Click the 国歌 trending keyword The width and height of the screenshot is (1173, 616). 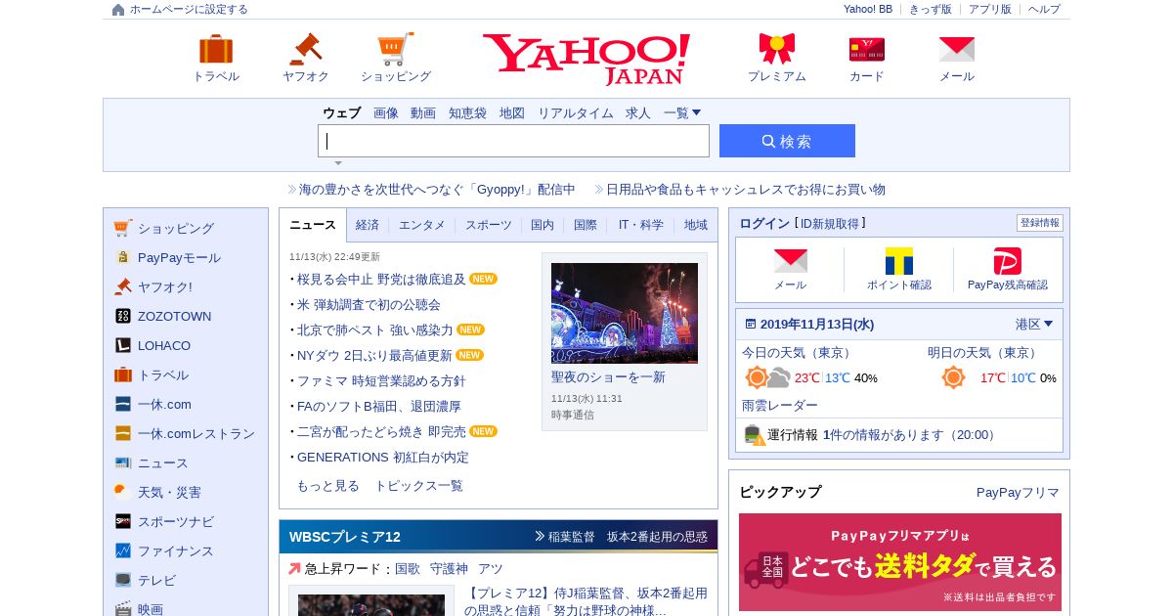[x=408, y=568]
